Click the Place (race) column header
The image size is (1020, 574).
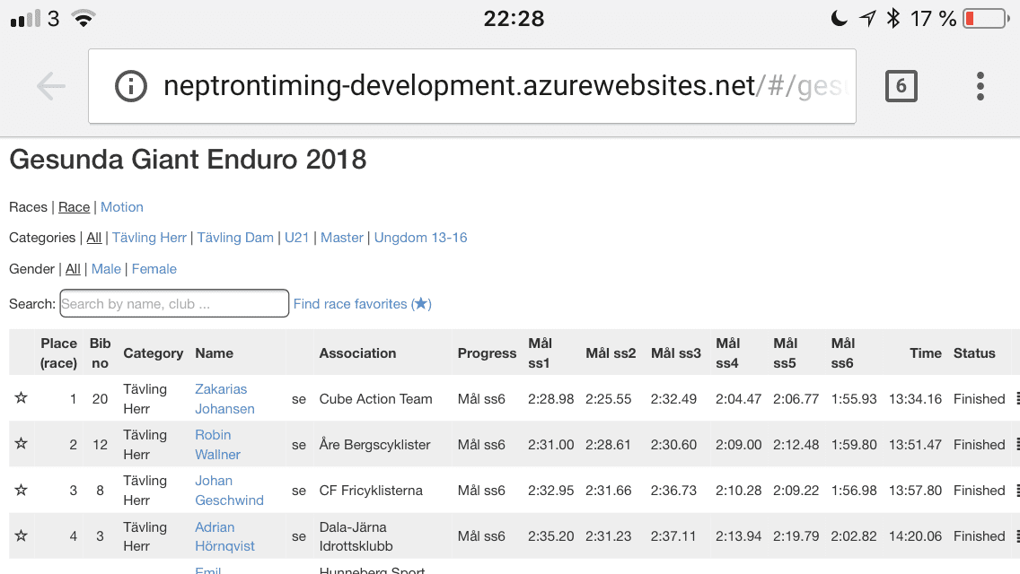[x=58, y=353]
